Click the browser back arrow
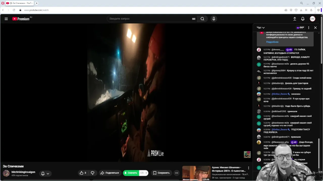323x181 pixels. (3, 10)
